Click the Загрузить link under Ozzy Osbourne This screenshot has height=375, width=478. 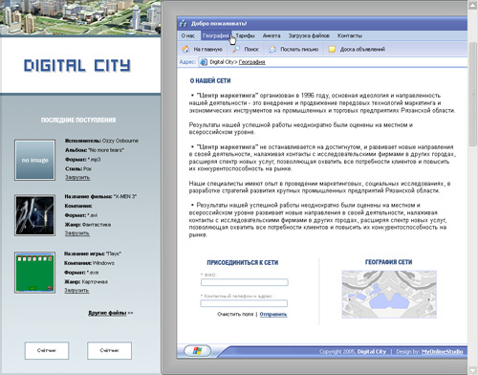[77, 177]
